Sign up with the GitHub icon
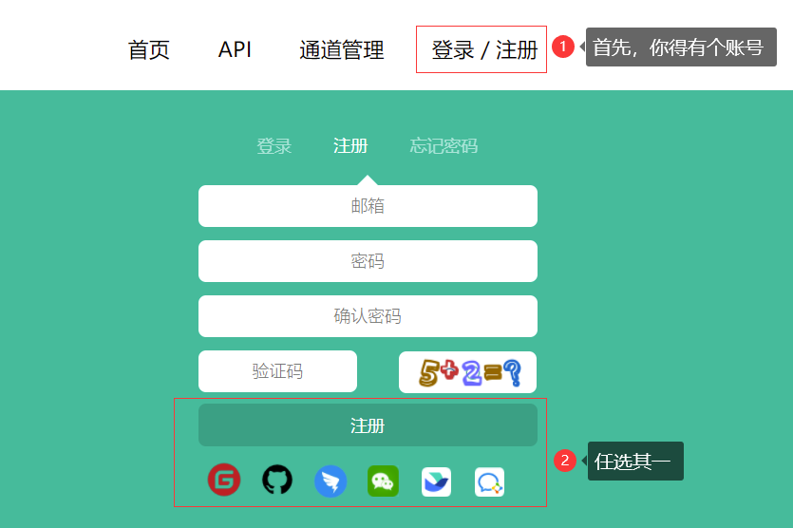The height and width of the screenshot is (528, 793). 277,480
